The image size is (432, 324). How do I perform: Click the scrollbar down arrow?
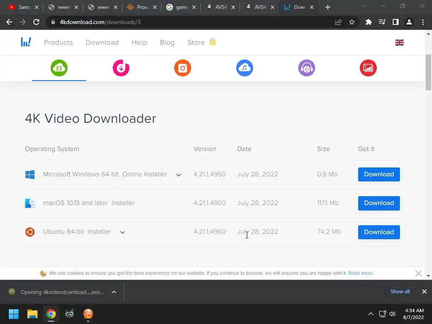click(428, 276)
